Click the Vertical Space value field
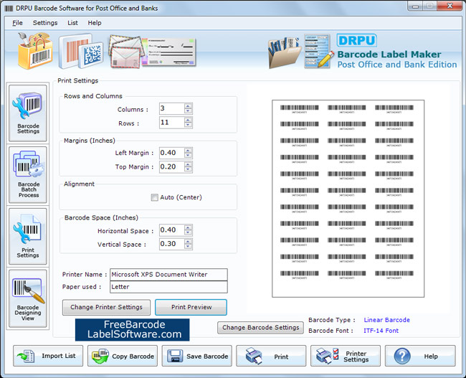The width and height of the screenshot is (466, 378). (x=172, y=244)
